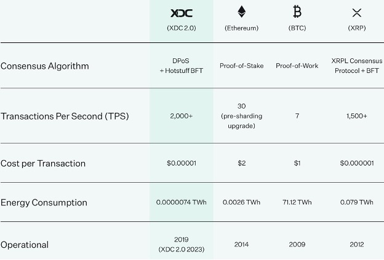This screenshot has width=384, height=260.
Task: Click the 2,000+ TPS value
Action: point(181,116)
